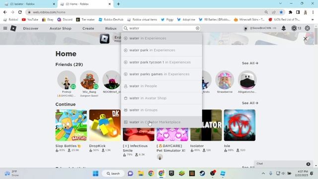Viewport: 318px width, 179px height.
Task: Show more bookmarks chevron
Action: 313,19
